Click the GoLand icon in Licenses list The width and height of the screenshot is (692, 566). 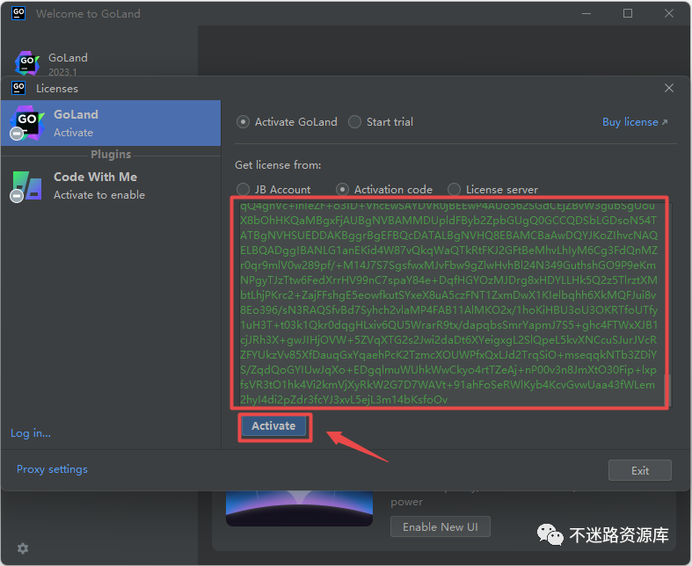click(27, 123)
